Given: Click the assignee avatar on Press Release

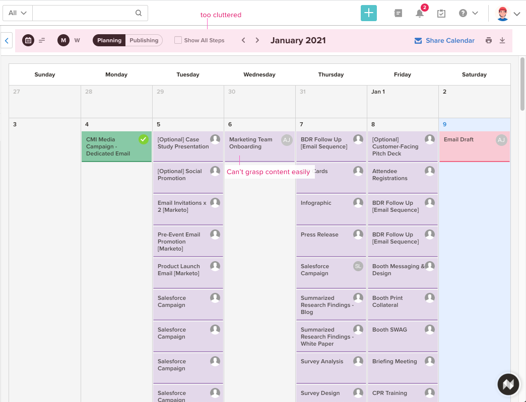Looking at the screenshot, I should [358, 234].
